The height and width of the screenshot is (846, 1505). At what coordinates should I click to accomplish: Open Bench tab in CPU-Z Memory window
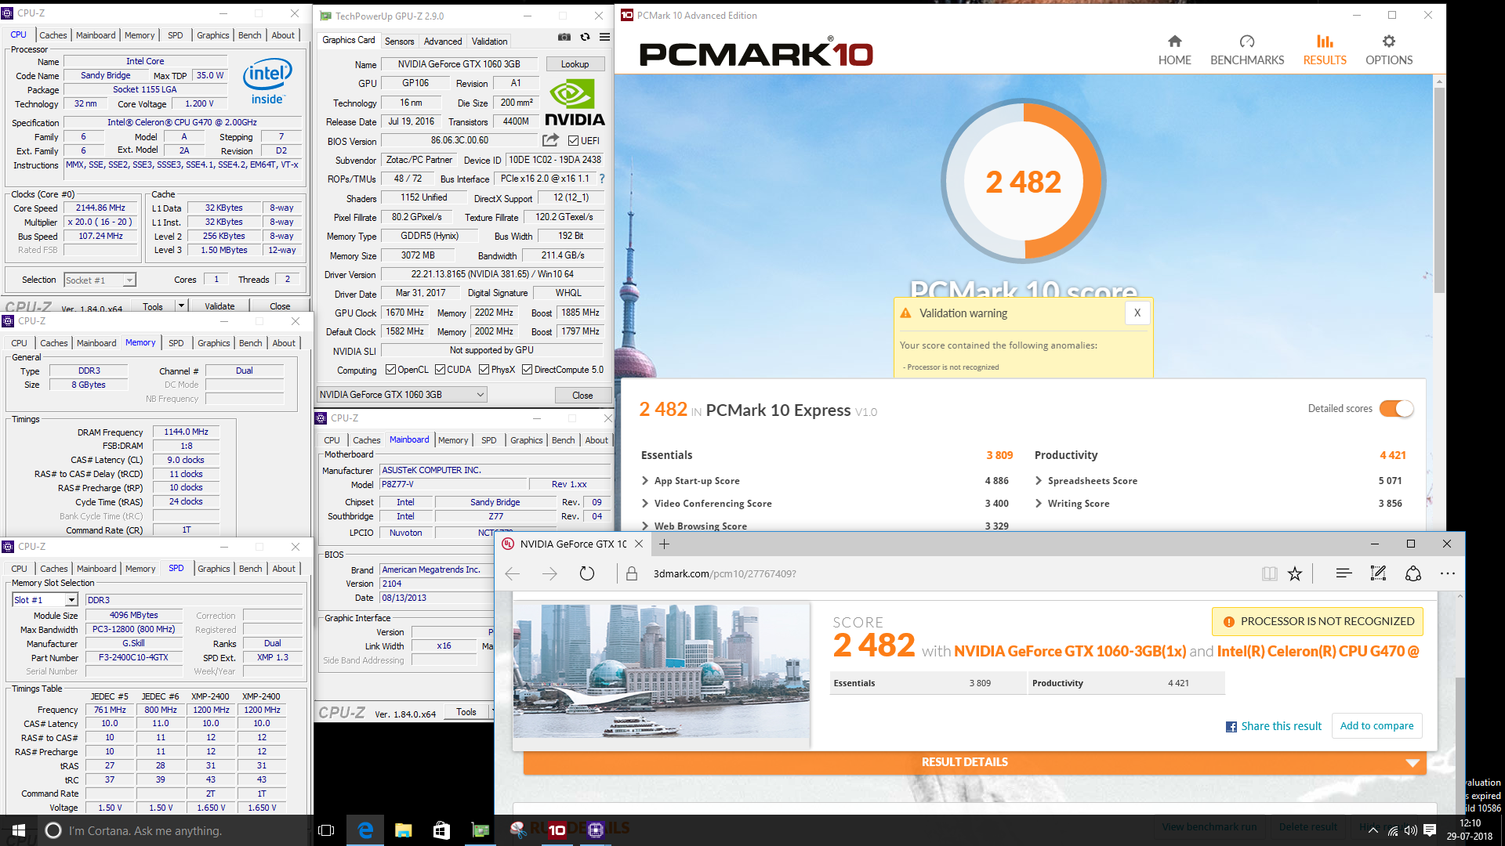[x=250, y=343]
